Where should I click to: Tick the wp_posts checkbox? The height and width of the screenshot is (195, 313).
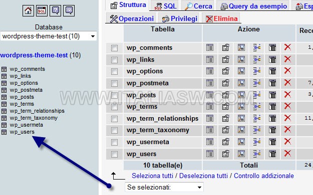(114, 95)
